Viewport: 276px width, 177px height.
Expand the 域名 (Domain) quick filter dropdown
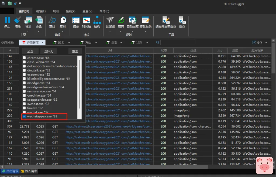(62, 43)
